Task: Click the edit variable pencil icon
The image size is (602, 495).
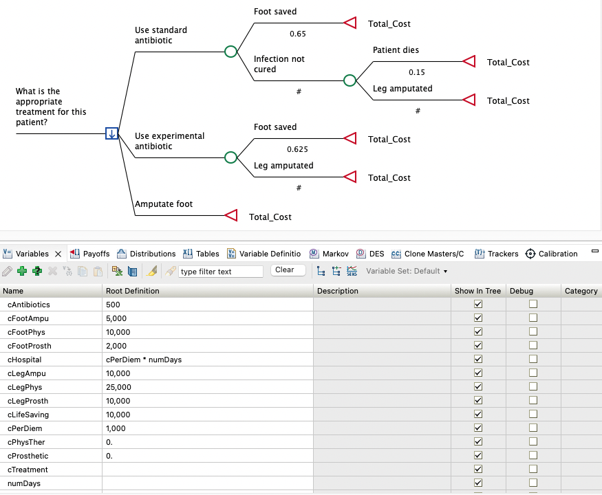Action: pyautogui.click(x=7, y=270)
